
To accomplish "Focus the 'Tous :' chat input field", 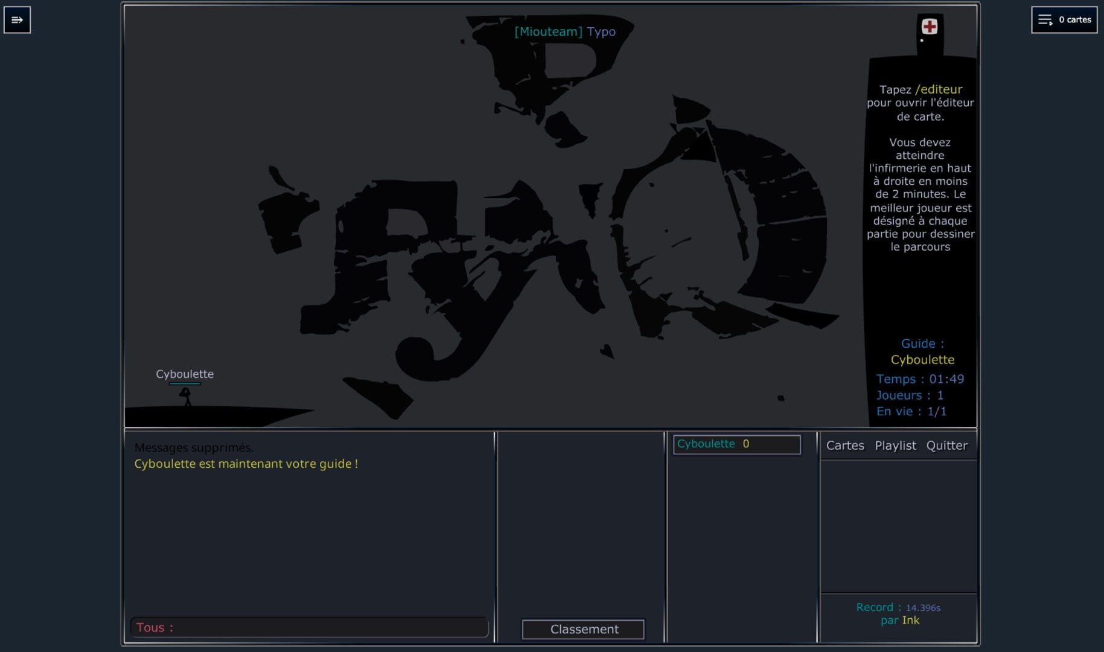I will point(326,627).
